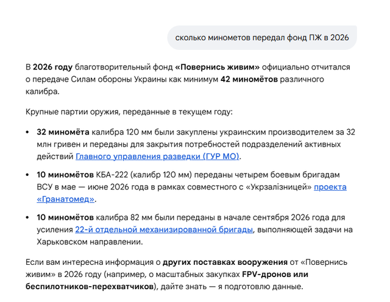
Task: Open the Главного управления разведки (ГУР МО) link
Action: tap(157, 156)
